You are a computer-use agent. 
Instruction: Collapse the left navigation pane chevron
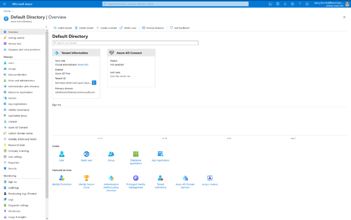pos(46,27)
